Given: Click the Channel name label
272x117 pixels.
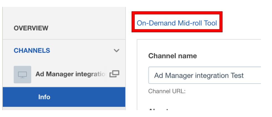Looking at the screenshot, I should [x=172, y=56].
